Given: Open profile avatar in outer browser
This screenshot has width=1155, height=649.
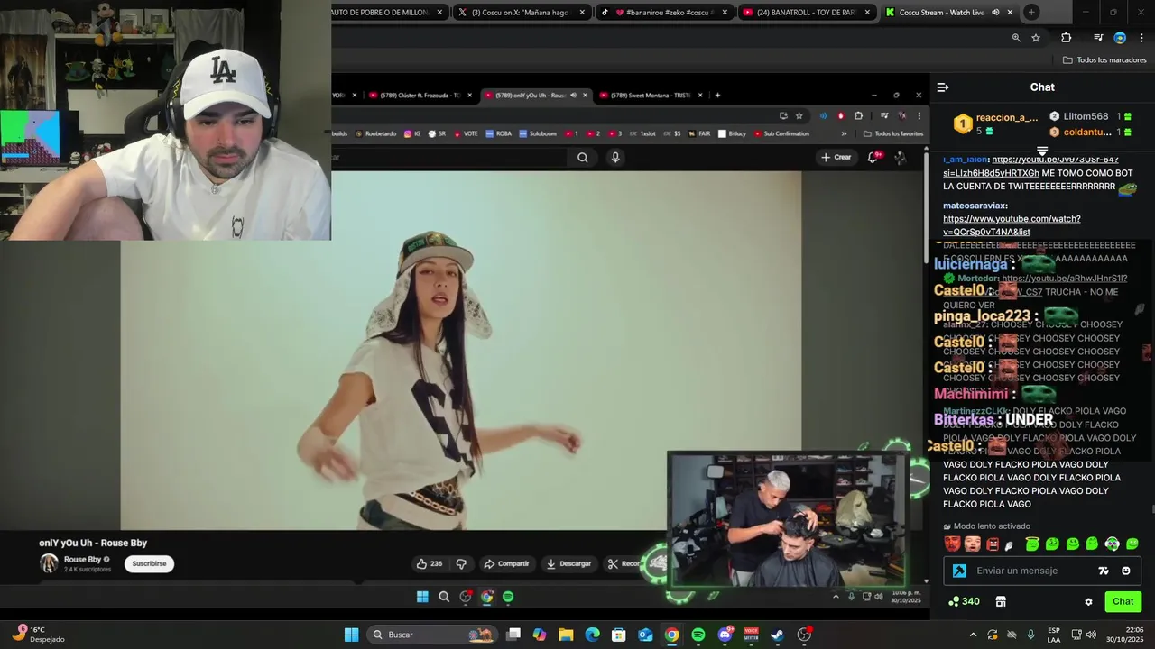Looking at the screenshot, I should [1120, 38].
